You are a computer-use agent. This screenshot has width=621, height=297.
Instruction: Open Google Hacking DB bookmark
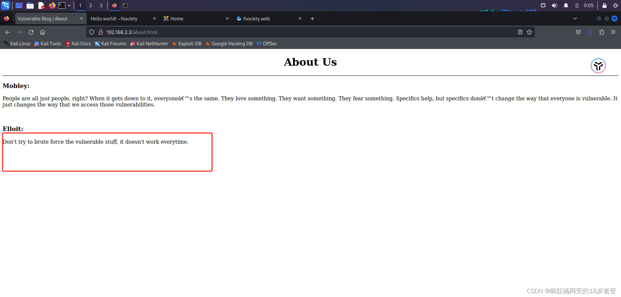[229, 44]
